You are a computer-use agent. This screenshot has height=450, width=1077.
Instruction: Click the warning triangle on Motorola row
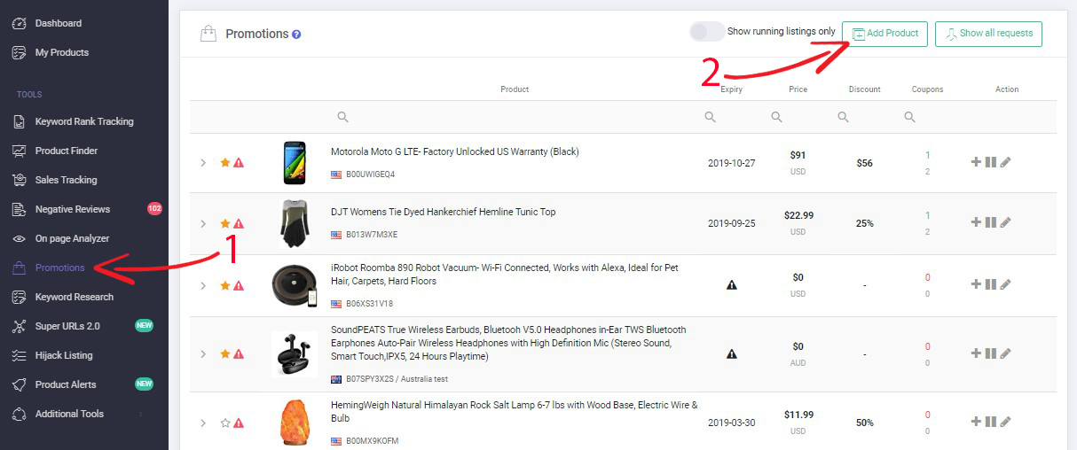tap(239, 163)
